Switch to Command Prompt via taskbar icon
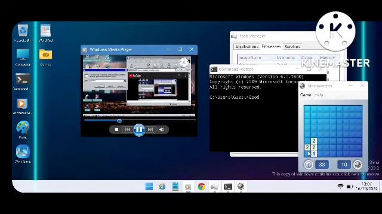The width and height of the screenshot is (382, 214). coord(228,186)
